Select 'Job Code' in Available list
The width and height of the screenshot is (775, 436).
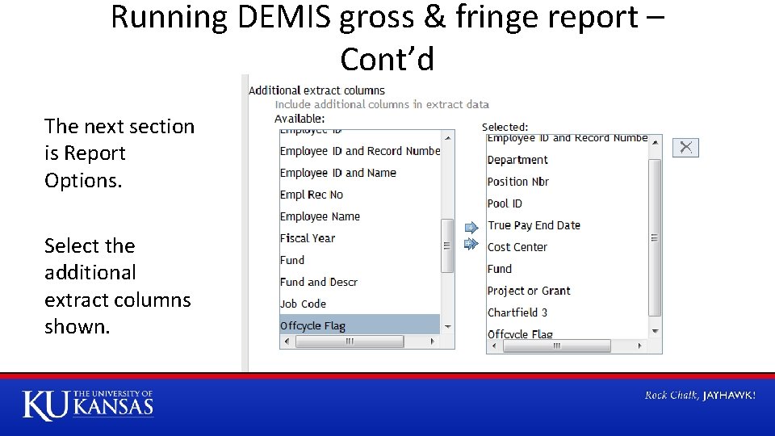(360, 304)
